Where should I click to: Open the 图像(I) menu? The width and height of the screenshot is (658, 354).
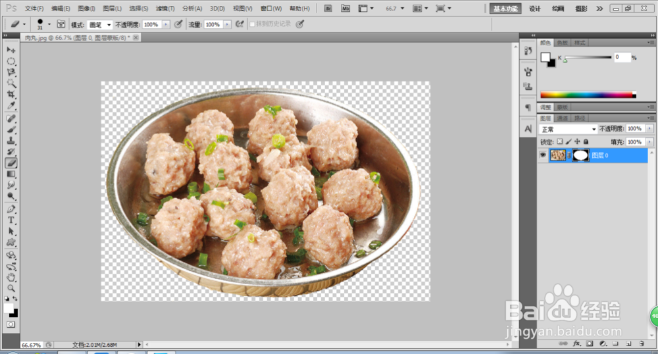86,9
